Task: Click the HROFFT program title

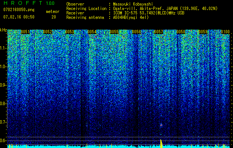Action: pos(23,3)
